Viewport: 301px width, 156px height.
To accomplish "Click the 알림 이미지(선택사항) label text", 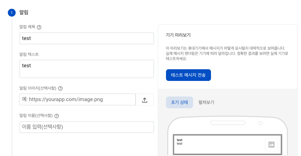I will [x=38, y=88].
